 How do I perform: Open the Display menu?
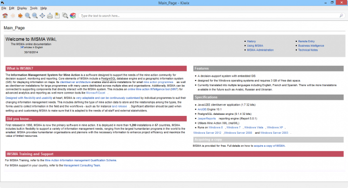click(x=22, y=8)
